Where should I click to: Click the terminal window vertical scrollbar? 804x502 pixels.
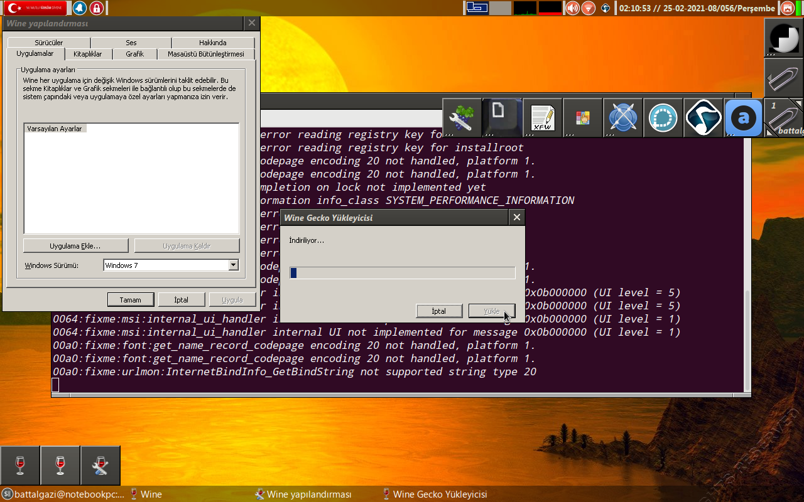[747, 341]
